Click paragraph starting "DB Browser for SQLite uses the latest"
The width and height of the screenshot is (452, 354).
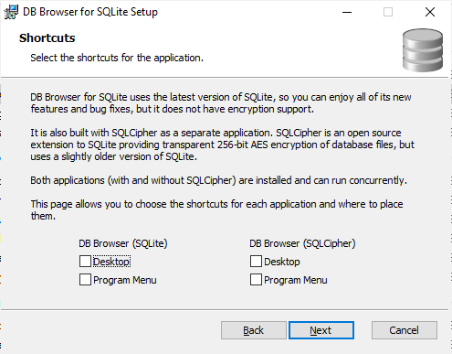click(221, 102)
